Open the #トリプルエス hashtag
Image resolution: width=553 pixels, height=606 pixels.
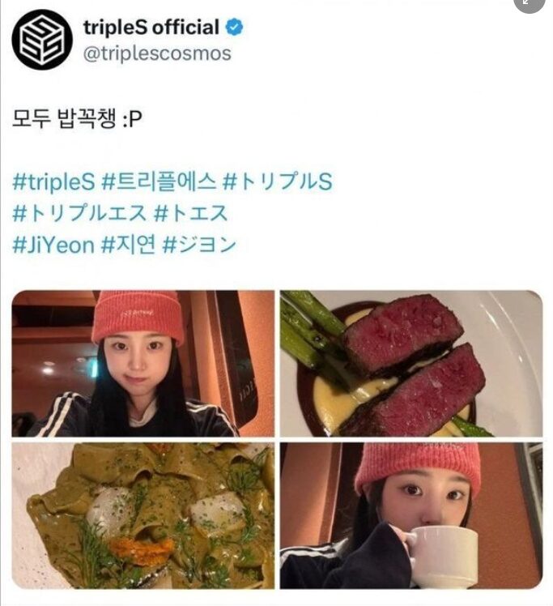click(x=80, y=213)
